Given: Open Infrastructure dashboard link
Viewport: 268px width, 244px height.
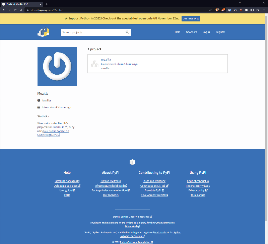Looking at the screenshot, I should (x=111, y=186).
